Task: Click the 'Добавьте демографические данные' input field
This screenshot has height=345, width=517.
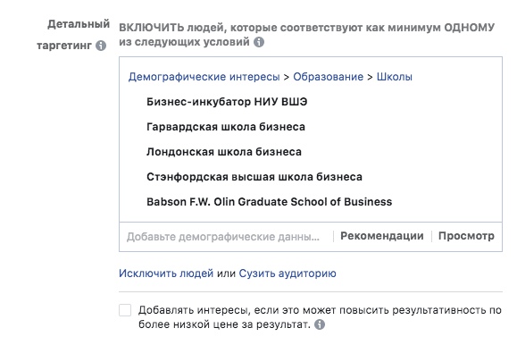Action: coord(226,237)
